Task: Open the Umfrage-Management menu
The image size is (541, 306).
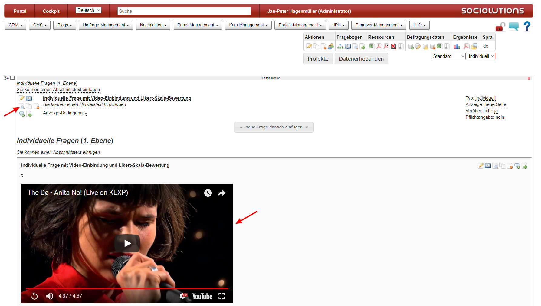Action: (x=106, y=25)
